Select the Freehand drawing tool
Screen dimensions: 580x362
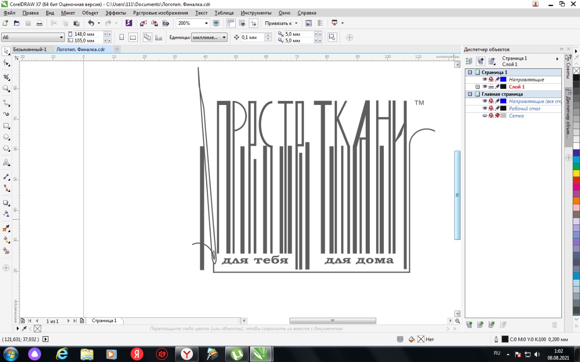click(6, 103)
